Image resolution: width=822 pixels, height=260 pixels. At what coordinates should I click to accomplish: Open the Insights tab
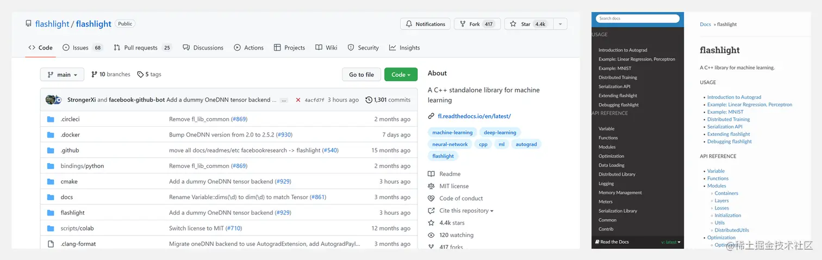404,48
